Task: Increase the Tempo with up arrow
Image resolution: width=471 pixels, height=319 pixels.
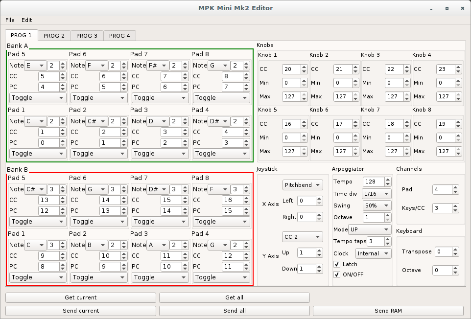Action: pyautogui.click(x=388, y=180)
